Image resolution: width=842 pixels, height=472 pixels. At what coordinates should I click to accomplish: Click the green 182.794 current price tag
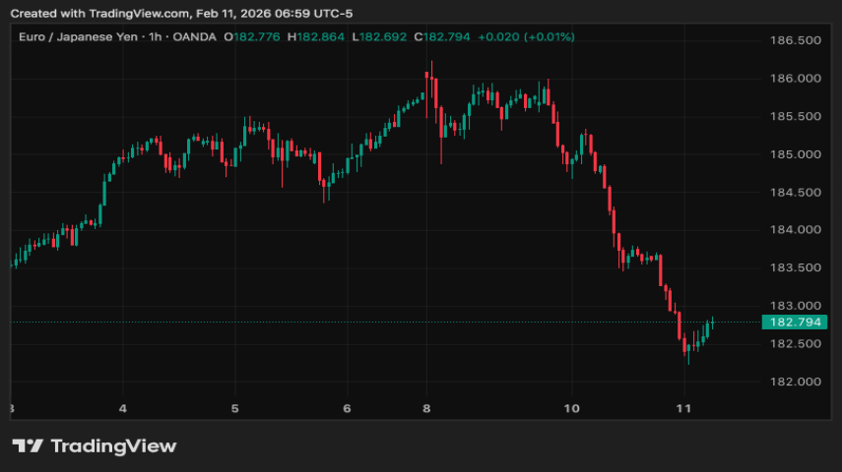point(796,322)
